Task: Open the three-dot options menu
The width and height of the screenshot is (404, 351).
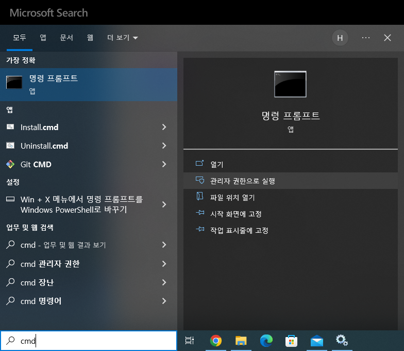Action: 366,38
